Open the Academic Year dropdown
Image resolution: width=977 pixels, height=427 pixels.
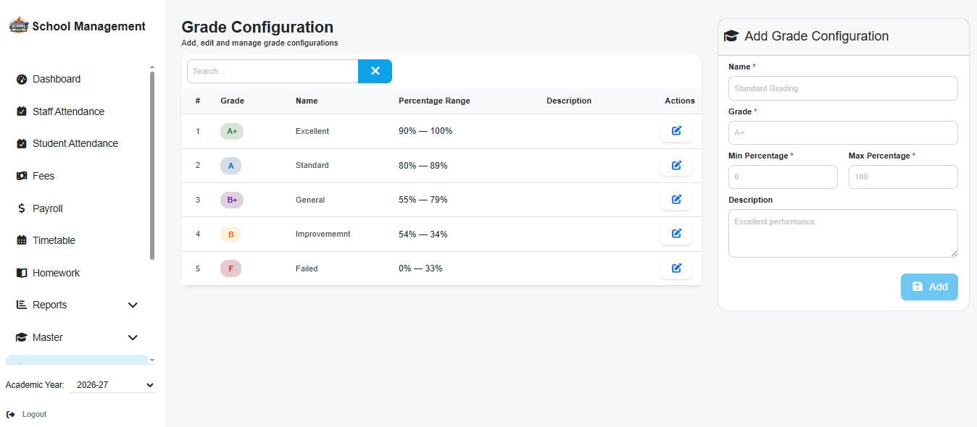point(112,385)
